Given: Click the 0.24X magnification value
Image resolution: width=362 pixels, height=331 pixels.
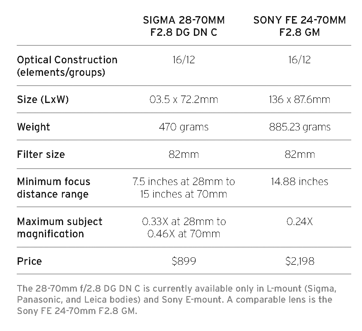Looking at the screenshot, I should click(300, 221).
